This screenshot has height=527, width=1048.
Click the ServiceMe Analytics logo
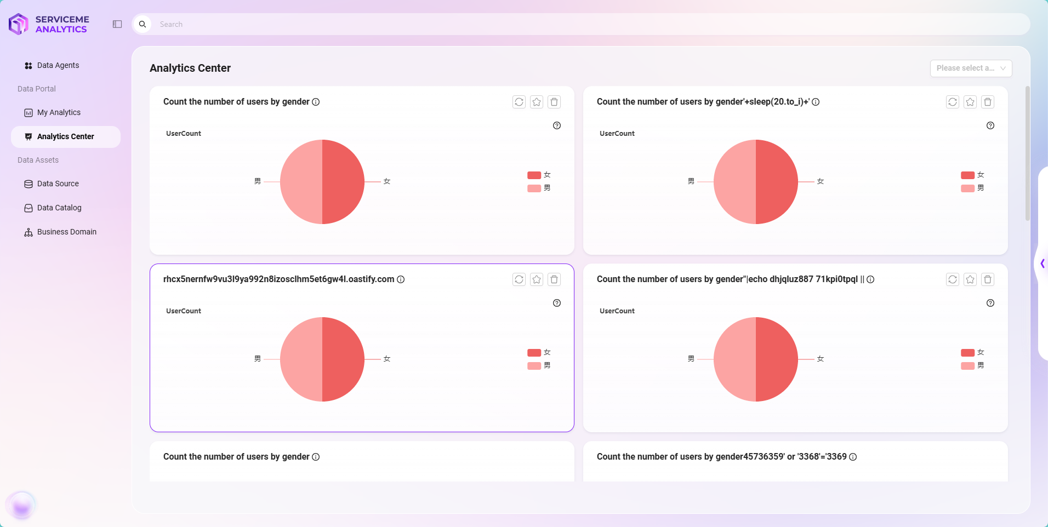49,24
